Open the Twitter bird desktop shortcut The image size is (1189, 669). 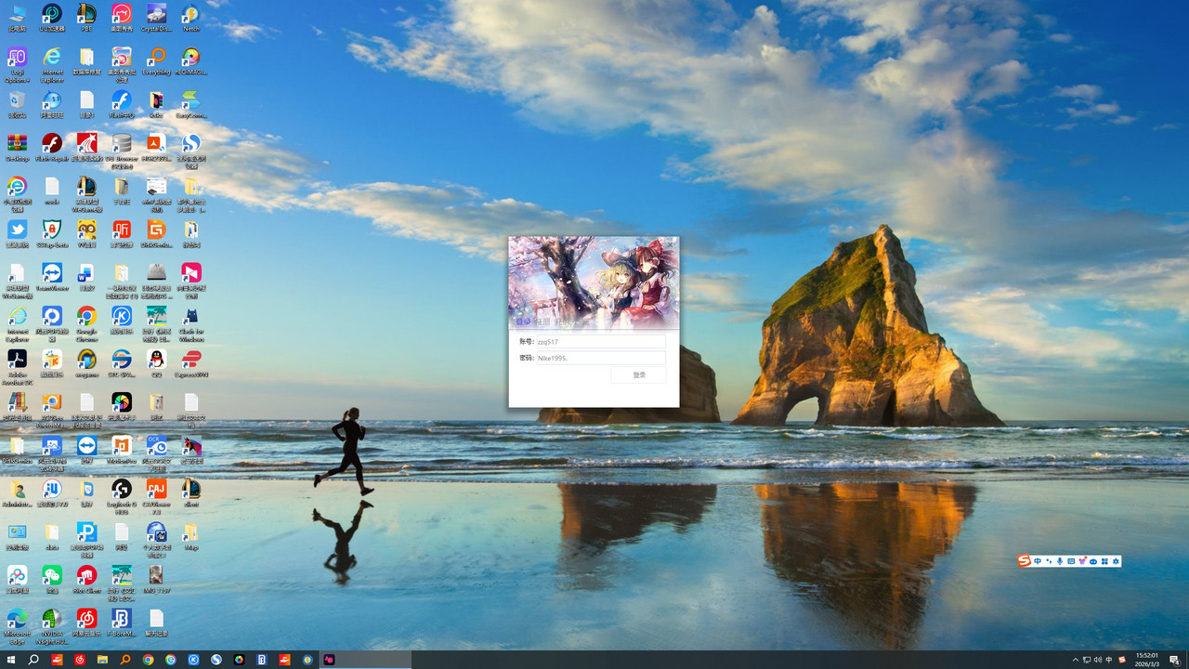coord(17,233)
